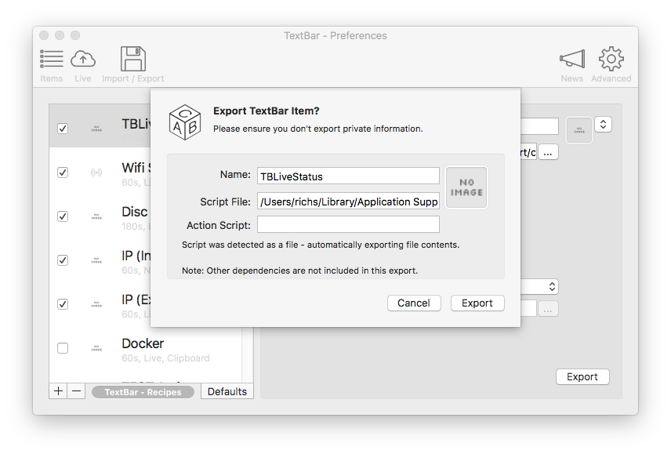671x454 pixels.
Task: Click the IP (Ex row image placeholder
Action: [x=96, y=304]
